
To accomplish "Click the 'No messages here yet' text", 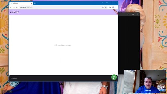I will pyautogui.click(x=63, y=45).
